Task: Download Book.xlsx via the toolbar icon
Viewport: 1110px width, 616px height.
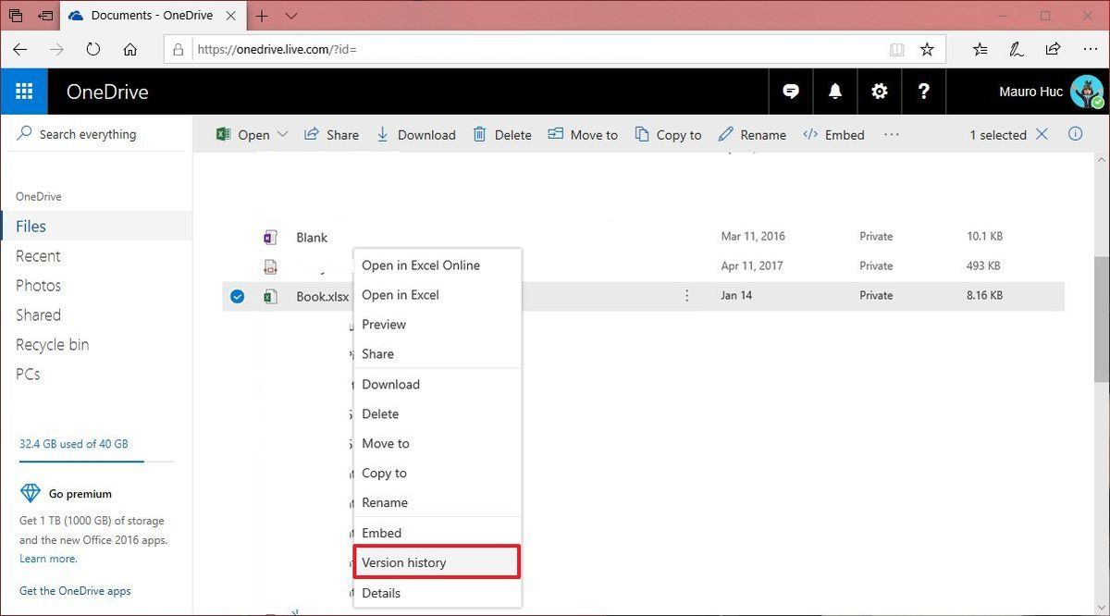Action: (416, 134)
